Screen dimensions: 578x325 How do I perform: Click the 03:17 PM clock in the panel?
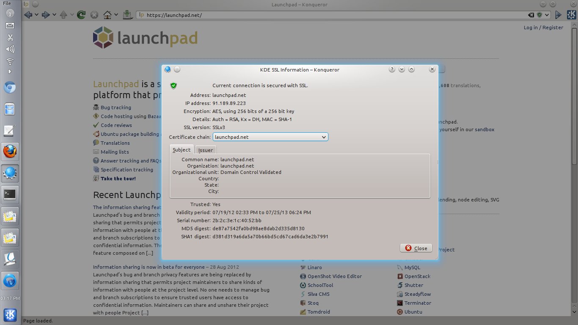point(10,299)
